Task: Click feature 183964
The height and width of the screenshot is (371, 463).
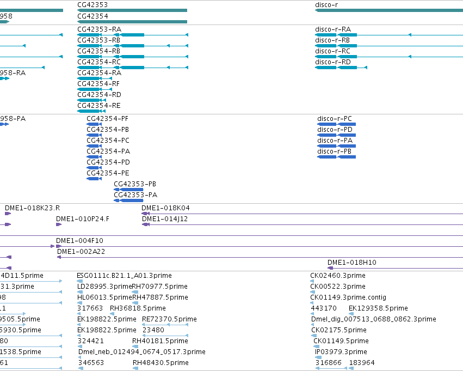Action: tap(362, 363)
